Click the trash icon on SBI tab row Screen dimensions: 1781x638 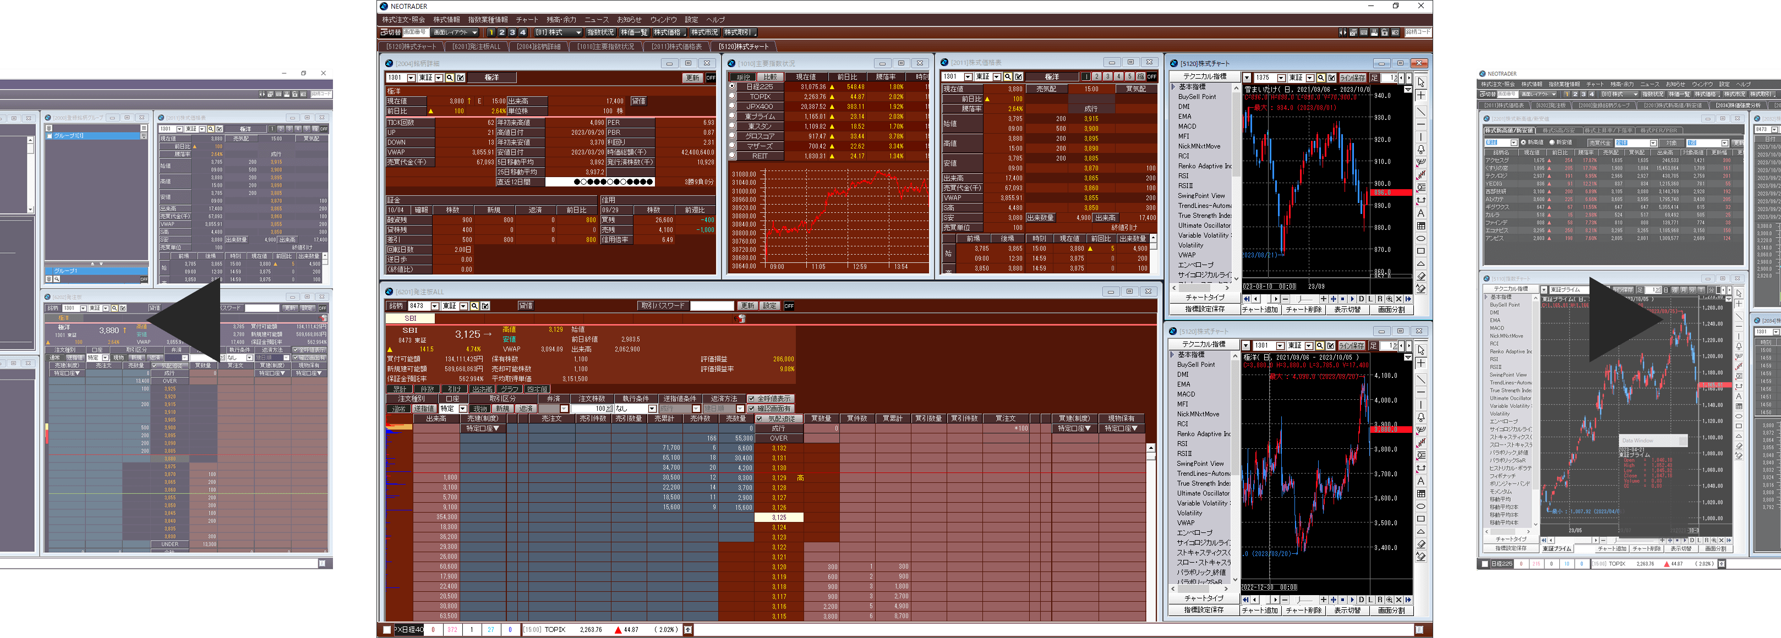tap(741, 318)
